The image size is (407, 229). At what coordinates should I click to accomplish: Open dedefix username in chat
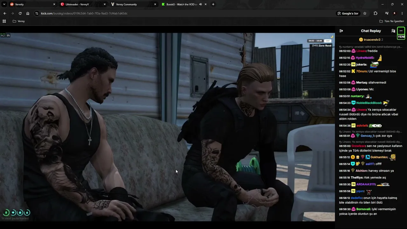click(356, 198)
